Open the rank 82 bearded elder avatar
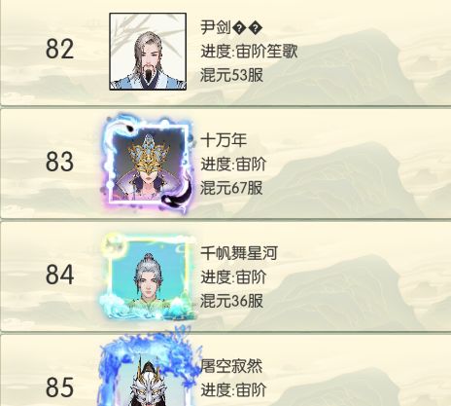451x406 pixels. point(148,52)
